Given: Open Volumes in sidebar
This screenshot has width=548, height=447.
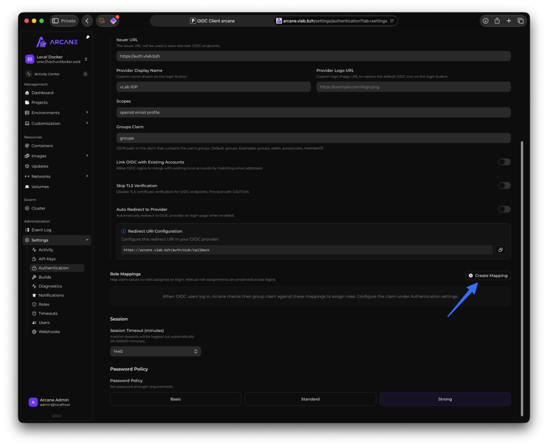Looking at the screenshot, I should tap(40, 187).
